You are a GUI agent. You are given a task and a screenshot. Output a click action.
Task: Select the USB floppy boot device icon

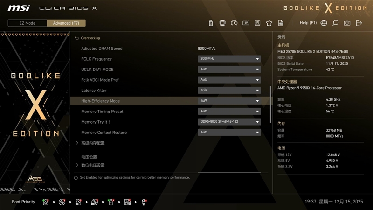pyautogui.click(x=127, y=202)
